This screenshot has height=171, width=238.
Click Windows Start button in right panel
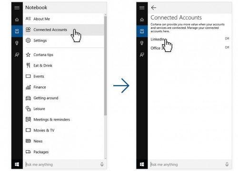click(142, 164)
